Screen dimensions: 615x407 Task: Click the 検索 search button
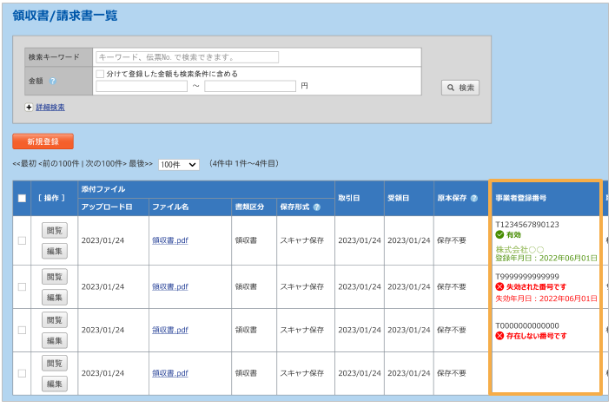(460, 88)
